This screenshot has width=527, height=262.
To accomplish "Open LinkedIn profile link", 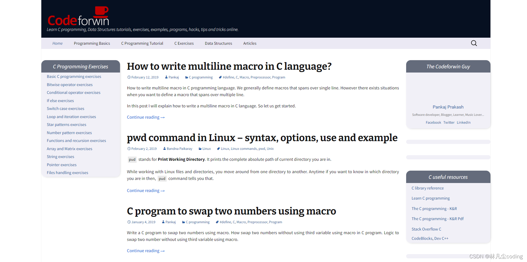I will [463, 123].
